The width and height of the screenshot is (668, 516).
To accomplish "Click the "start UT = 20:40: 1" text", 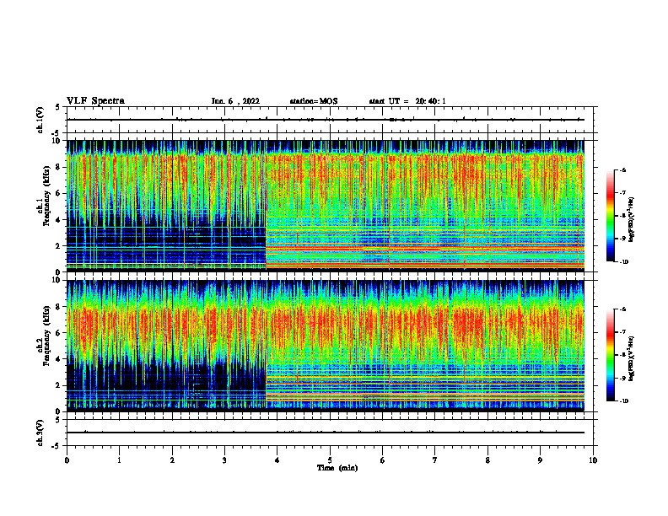I will click(x=407, y=101).
